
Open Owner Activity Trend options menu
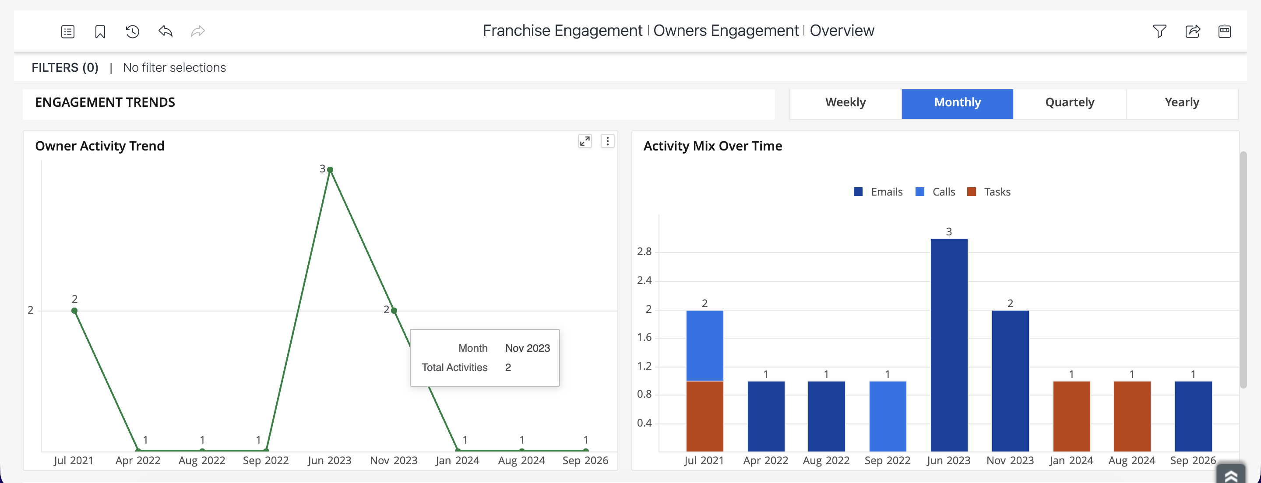[607, 141]
